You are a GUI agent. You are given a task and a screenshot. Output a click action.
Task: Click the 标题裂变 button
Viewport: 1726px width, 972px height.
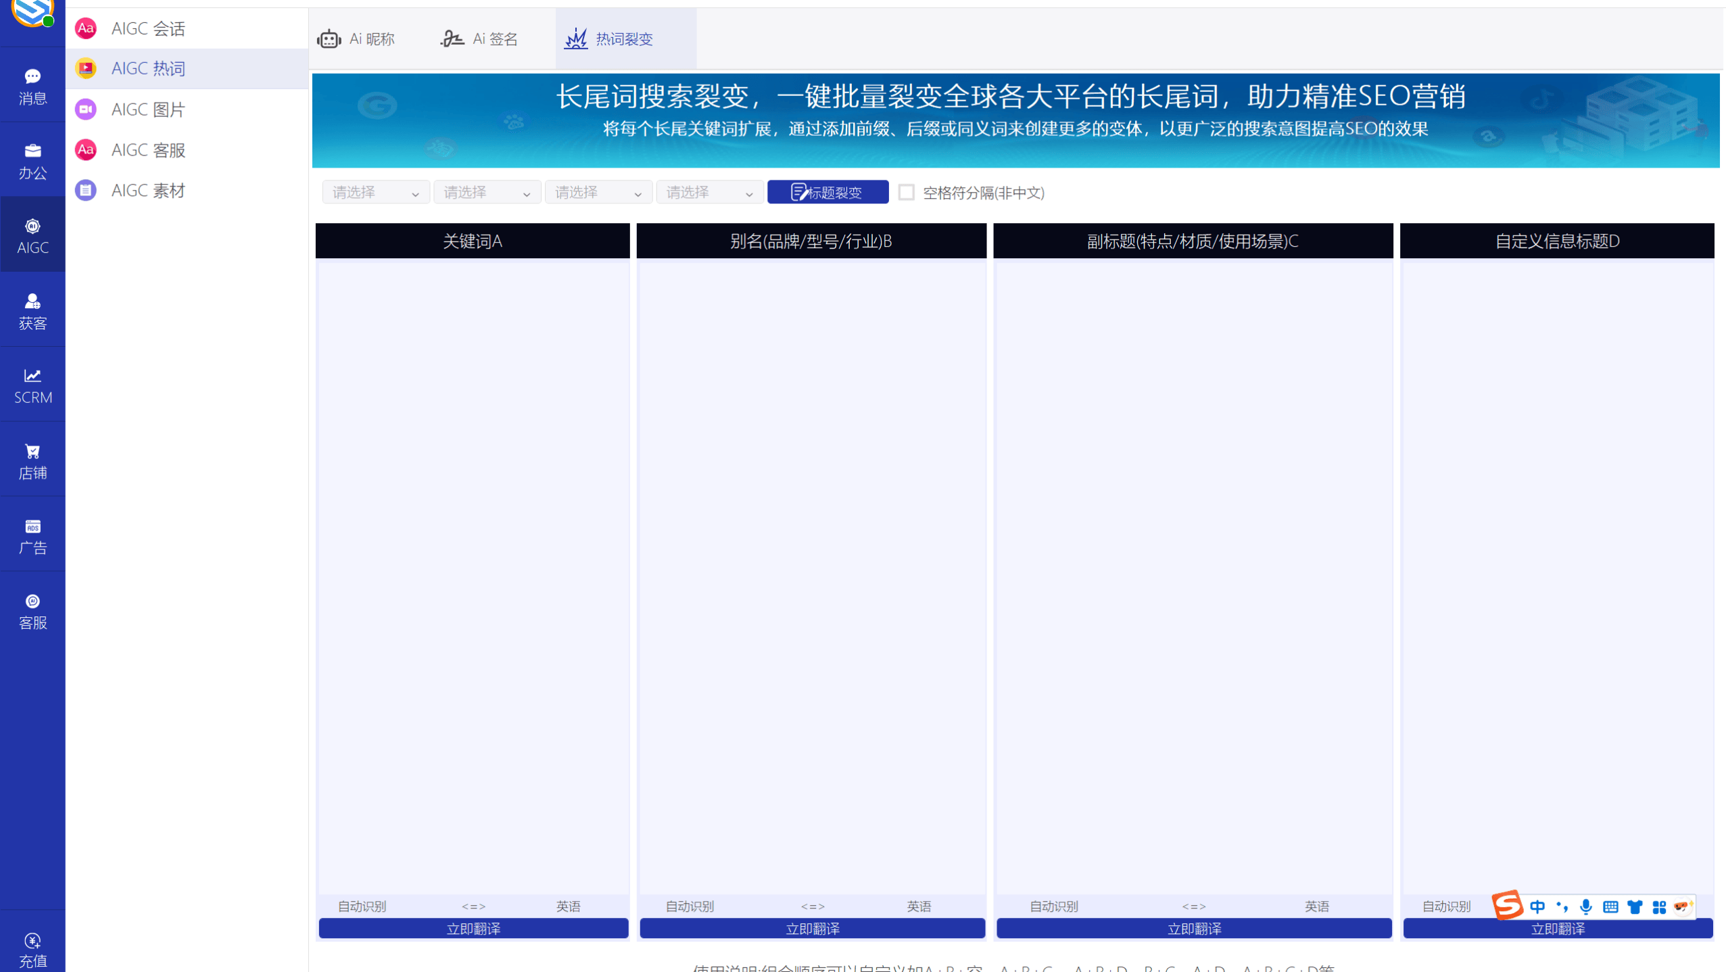coord(827,192)
